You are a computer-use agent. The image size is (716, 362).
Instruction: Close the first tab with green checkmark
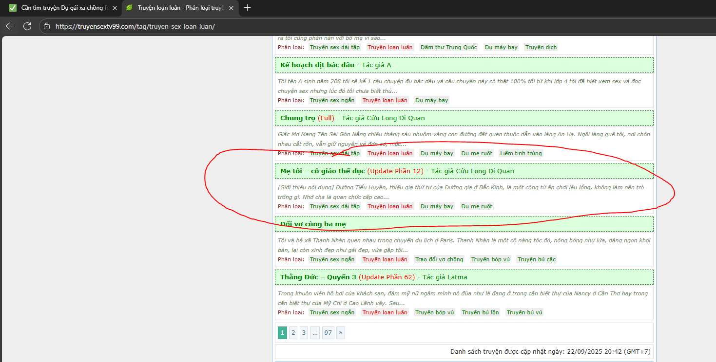[x=115, y=8]
